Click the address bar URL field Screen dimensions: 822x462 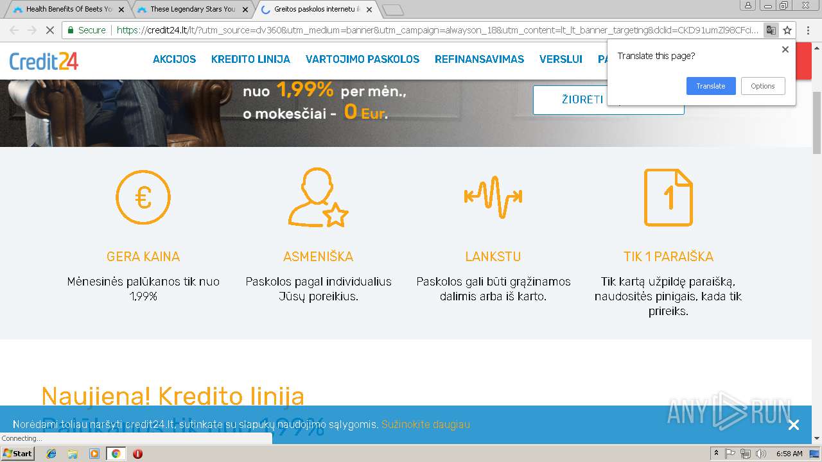pos(437,30)
